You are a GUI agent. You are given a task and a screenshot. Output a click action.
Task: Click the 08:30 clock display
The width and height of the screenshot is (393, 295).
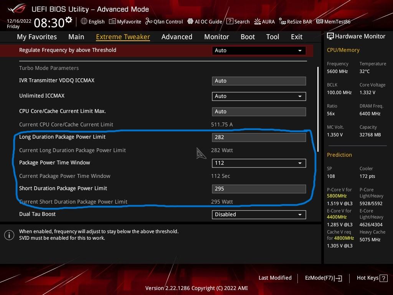(x=50, y=23)
